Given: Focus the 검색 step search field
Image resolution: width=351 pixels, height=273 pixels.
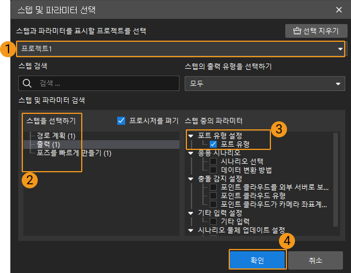Looking at the screenshot, I should coord(99,84).
